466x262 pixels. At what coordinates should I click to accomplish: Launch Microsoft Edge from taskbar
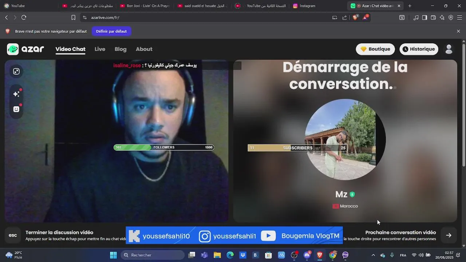(x=230, y=255)
